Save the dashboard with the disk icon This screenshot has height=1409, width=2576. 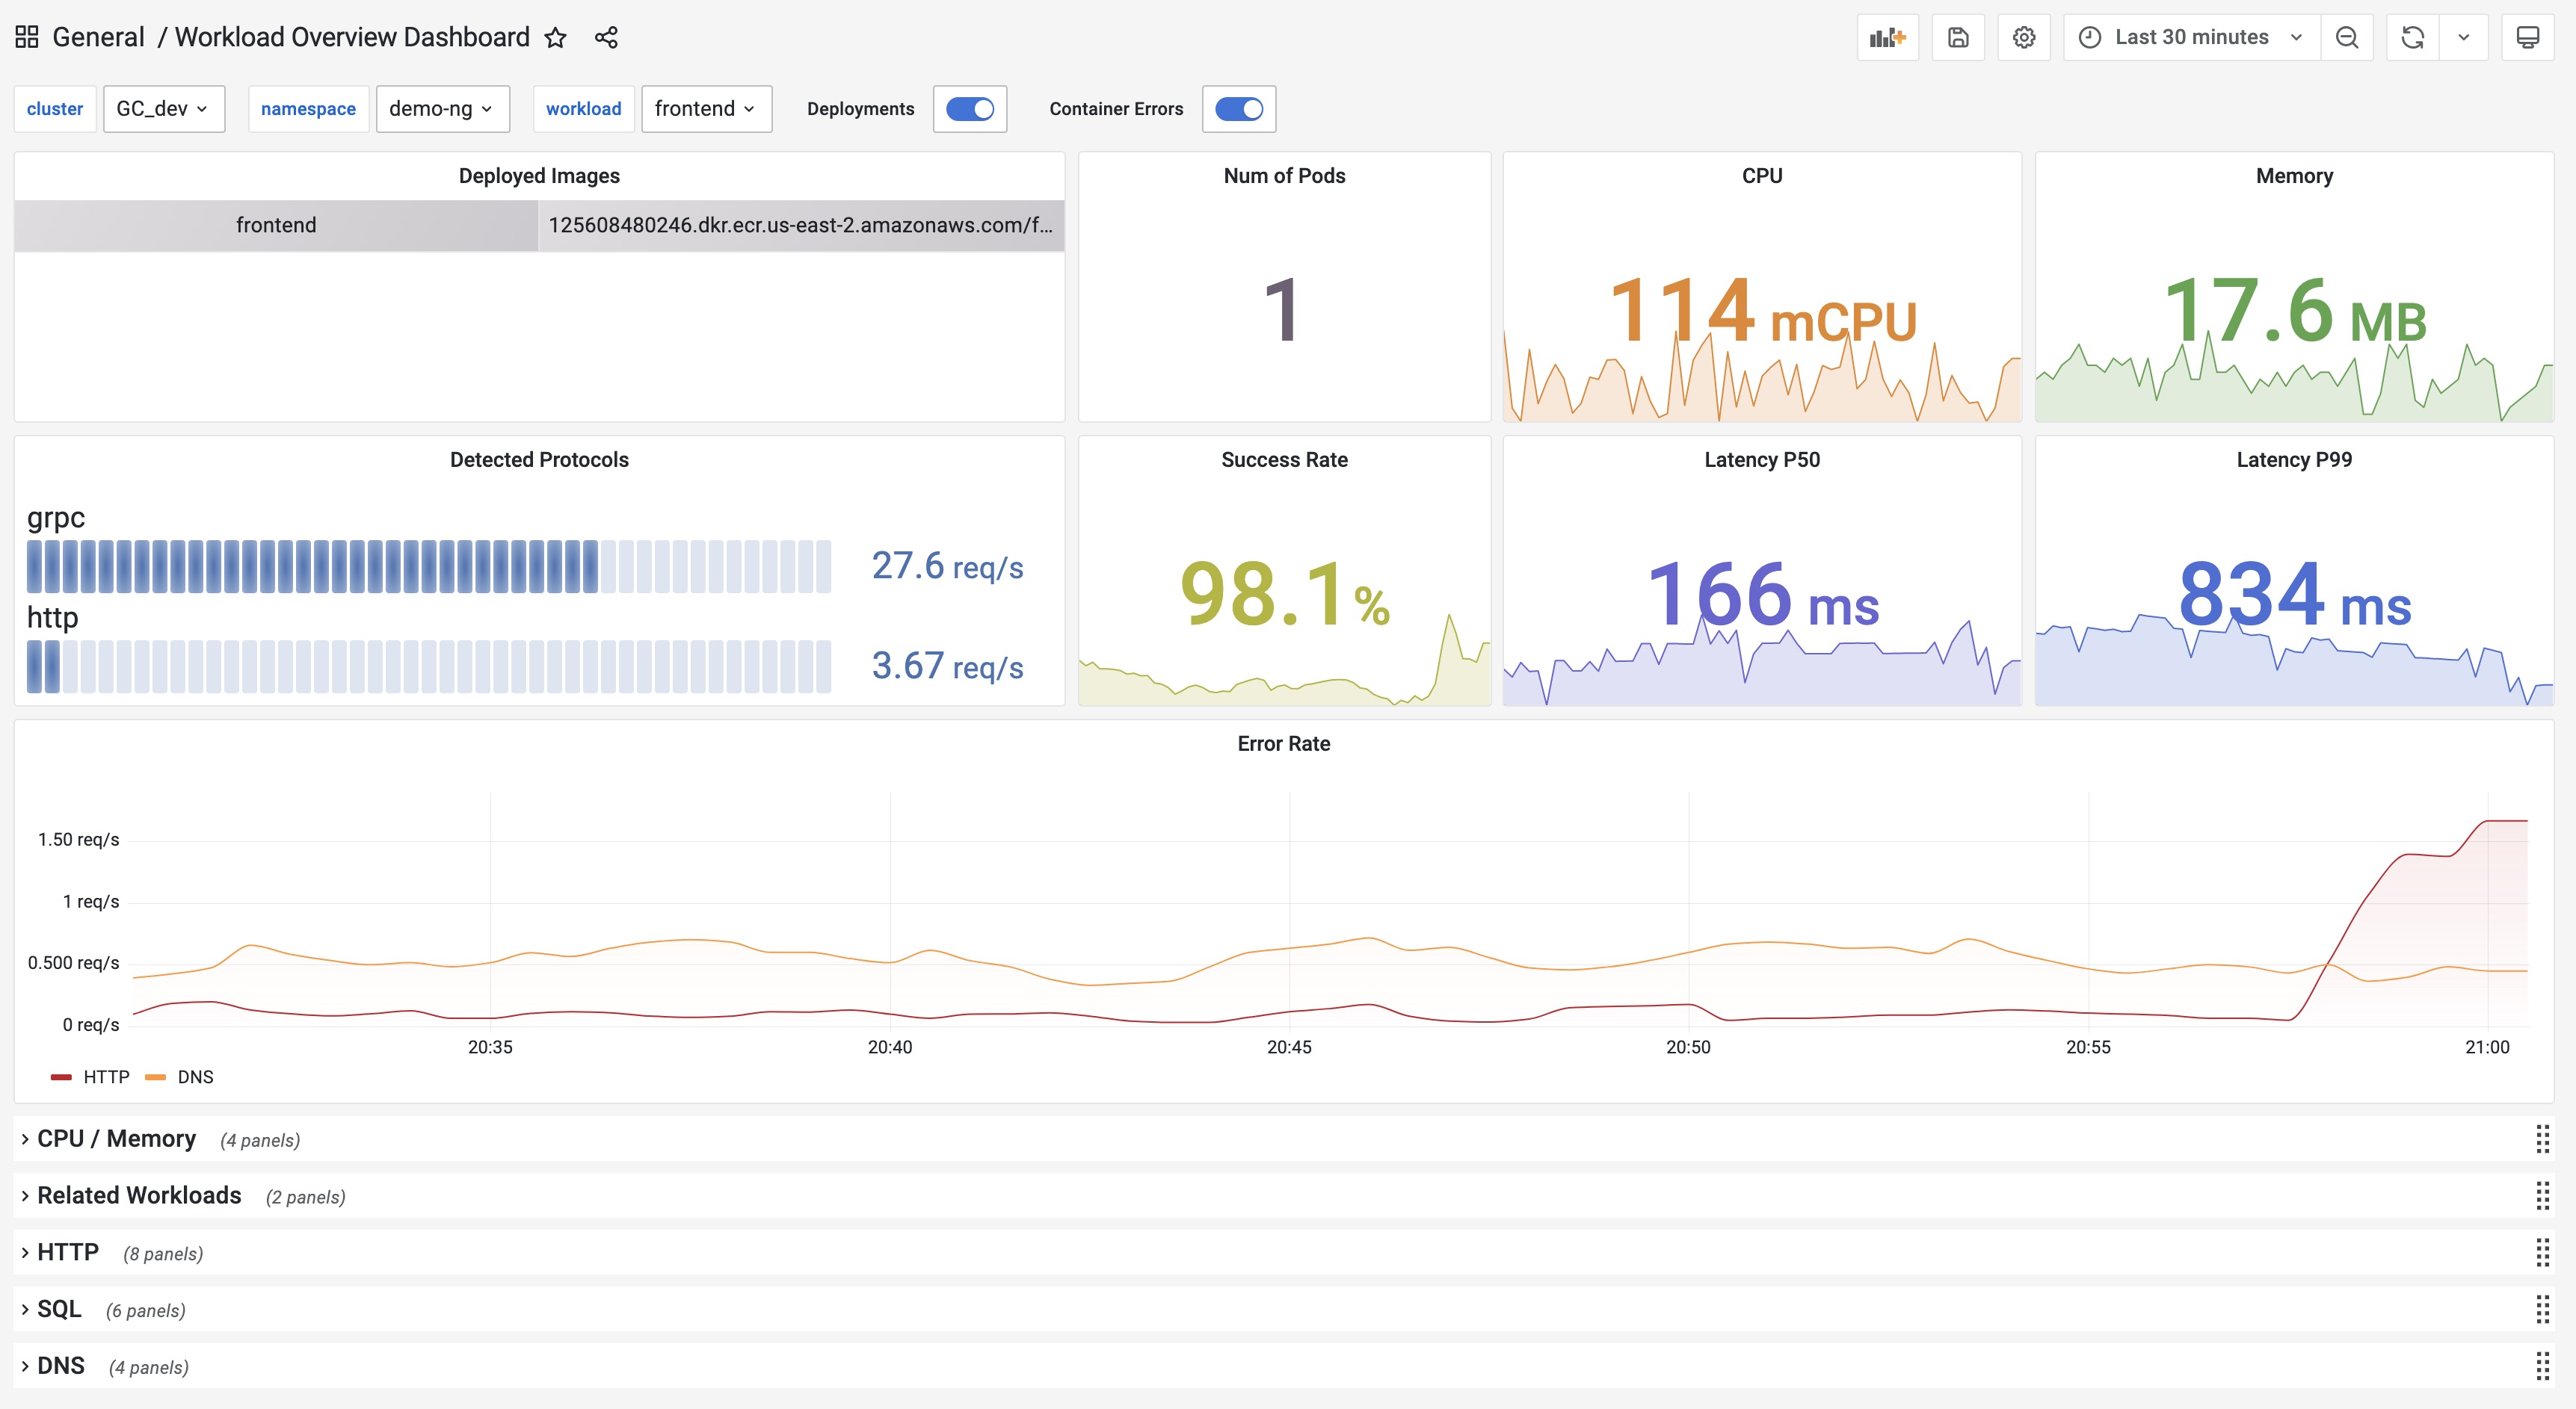(x=1958, y=38)
